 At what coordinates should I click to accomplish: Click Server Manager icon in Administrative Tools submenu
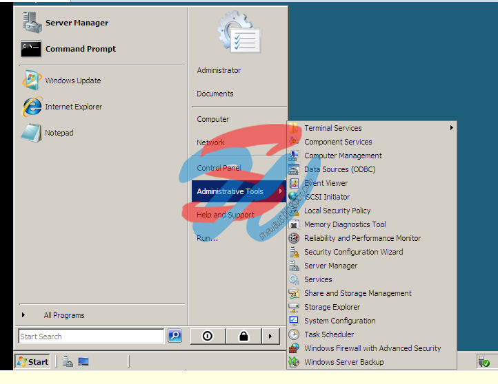(294, 266)
